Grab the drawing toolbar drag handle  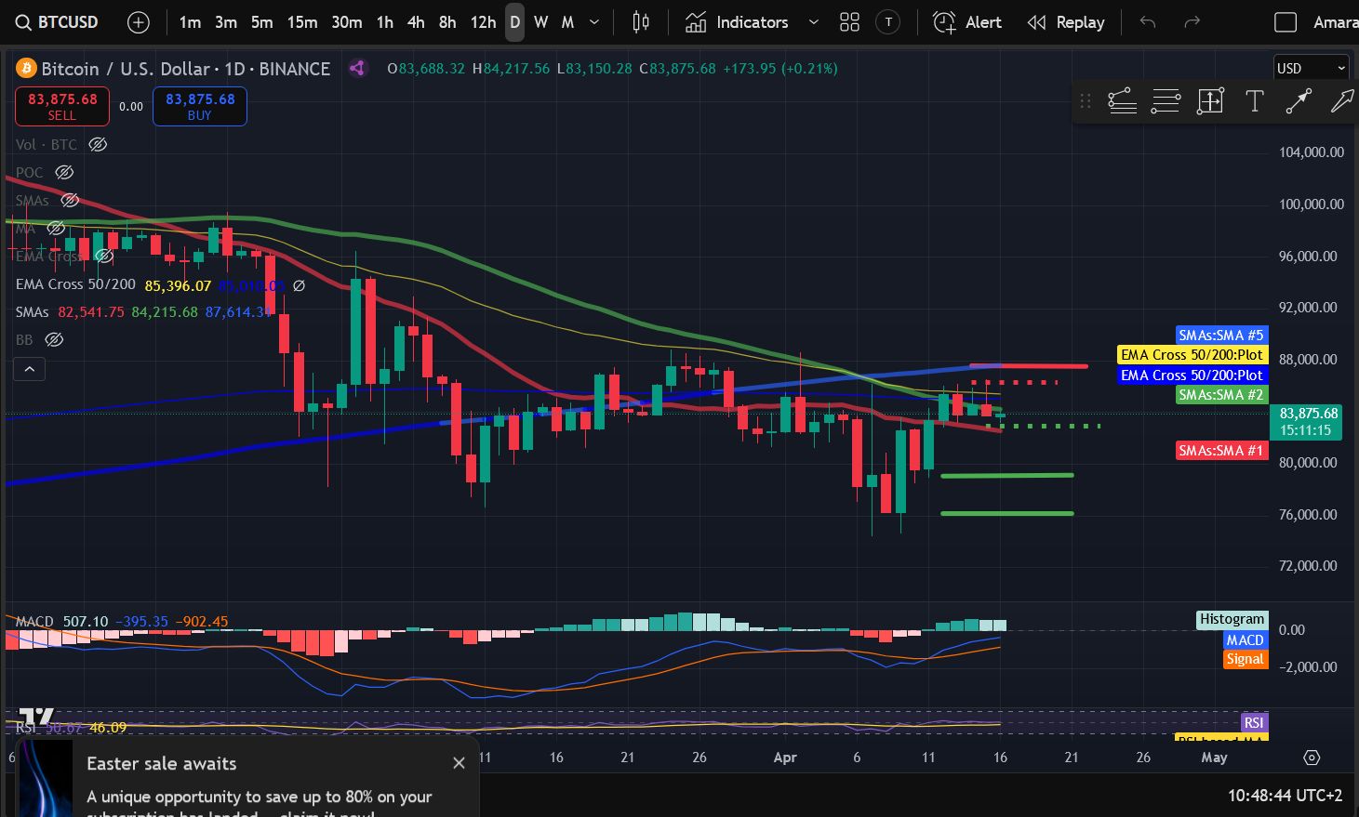pyautogui.click(x=1085, y=101)
